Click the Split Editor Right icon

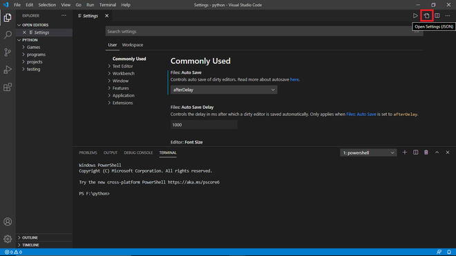pyautogui.click(x=437, y=16)
